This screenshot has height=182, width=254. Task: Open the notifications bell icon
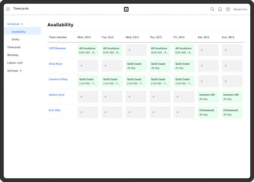[x=220, y=9]
